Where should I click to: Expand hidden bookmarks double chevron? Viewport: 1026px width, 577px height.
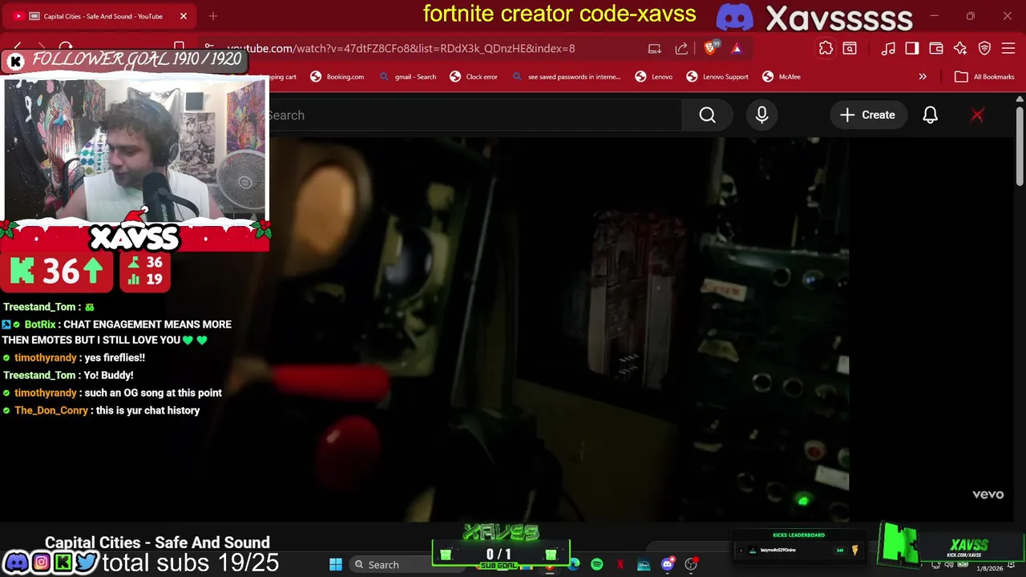tap(923, 77)
